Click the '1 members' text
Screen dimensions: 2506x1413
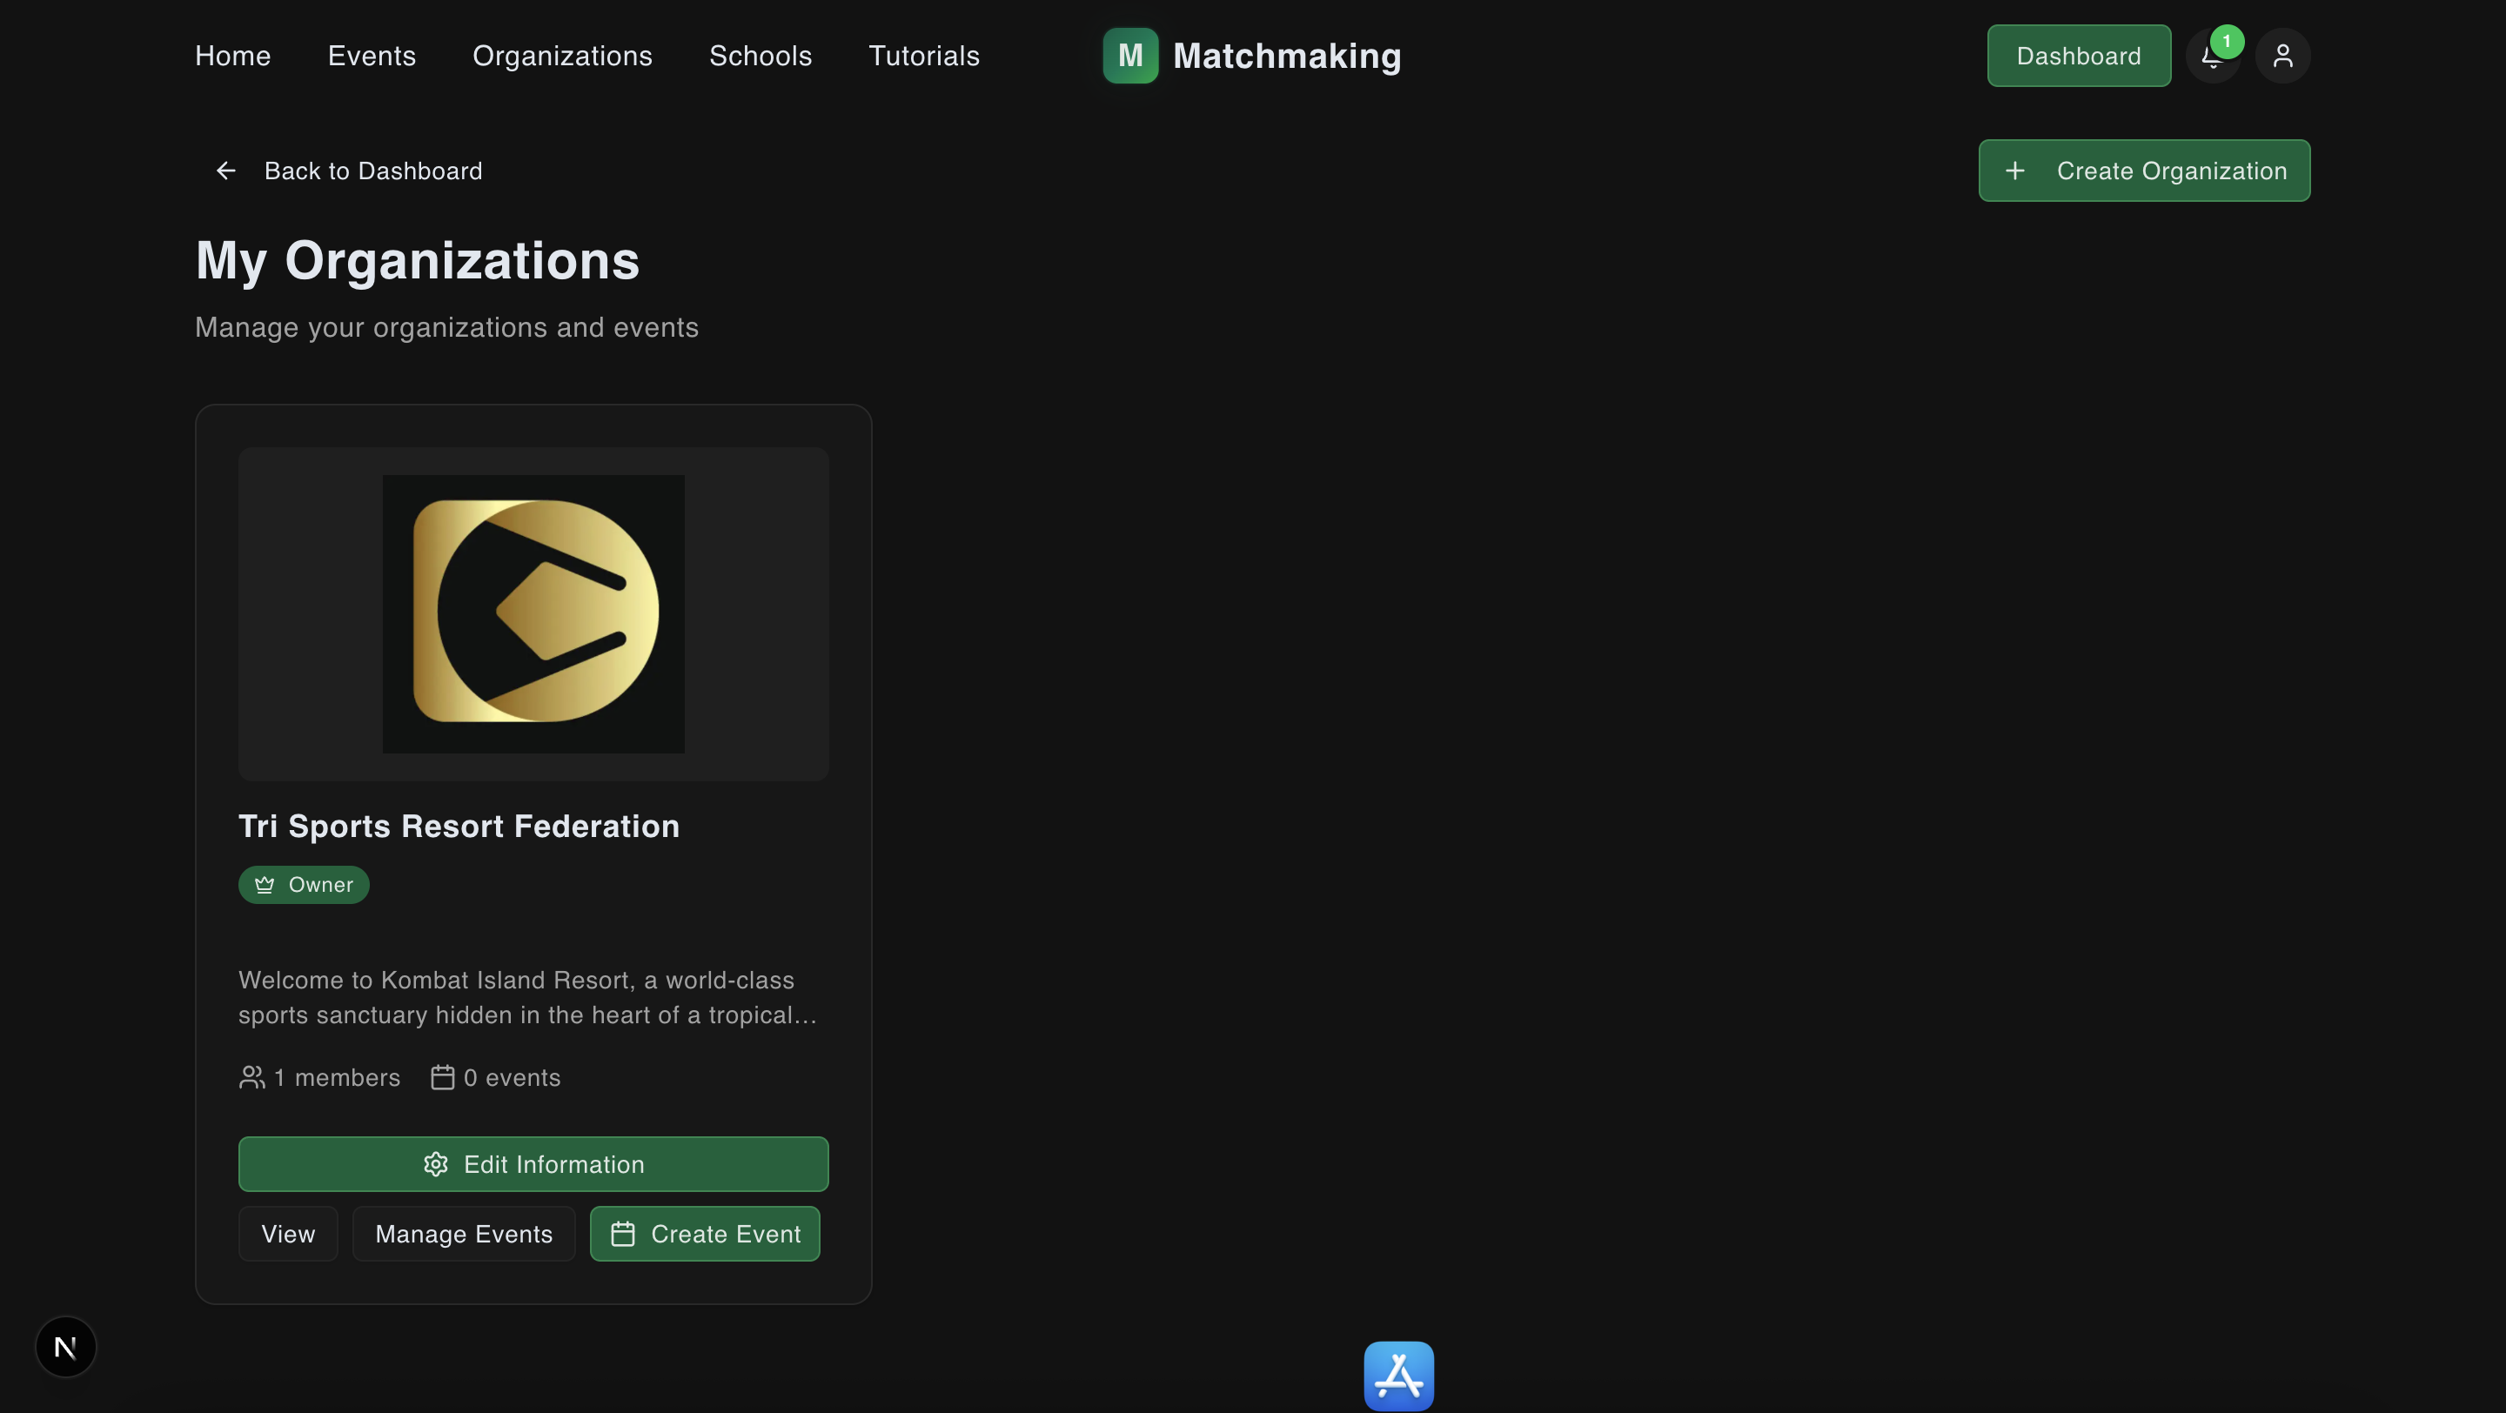click(337, 1077)
